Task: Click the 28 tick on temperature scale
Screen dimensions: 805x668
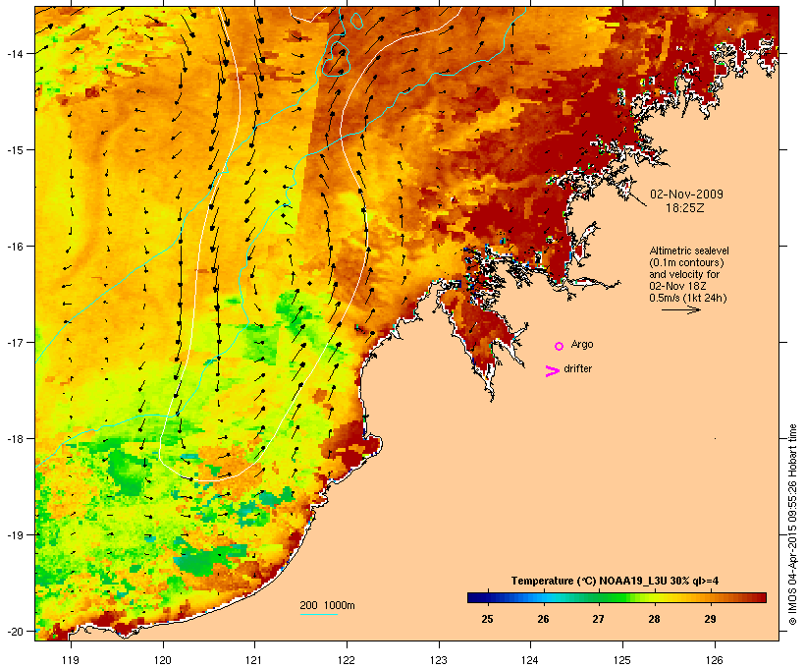Action: tap(654, 619)
